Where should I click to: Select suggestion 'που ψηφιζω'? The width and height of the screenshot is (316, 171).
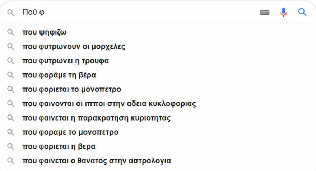[x=44, y=32]
